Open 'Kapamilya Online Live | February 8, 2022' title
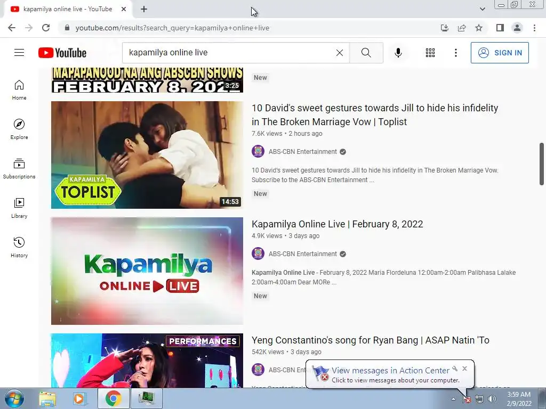Viewport: 546px width, 409px height. click(337, 224)
